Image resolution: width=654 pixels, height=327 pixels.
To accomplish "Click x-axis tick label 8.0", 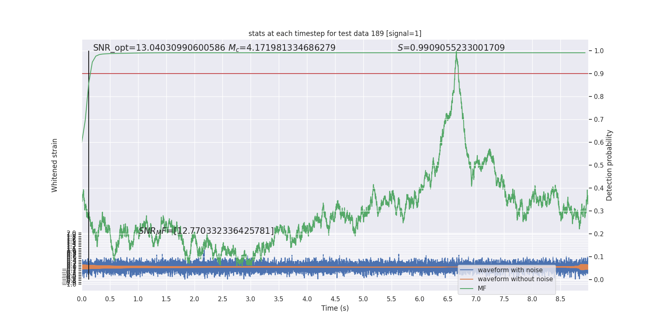I will coord(532,299).
